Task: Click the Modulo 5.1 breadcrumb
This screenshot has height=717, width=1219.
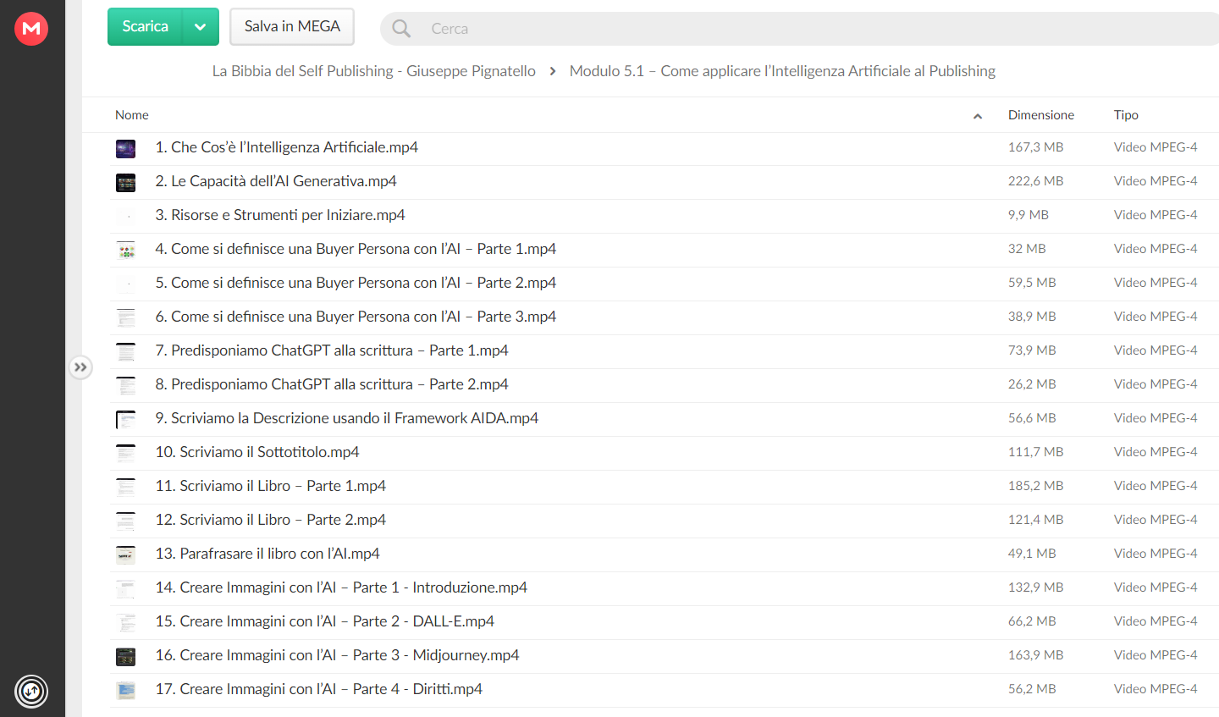Action: click(x=782, y=71)
